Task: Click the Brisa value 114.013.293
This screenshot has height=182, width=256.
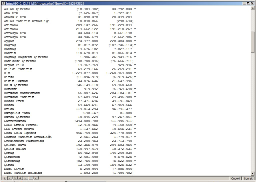Action: coord(87,109)
